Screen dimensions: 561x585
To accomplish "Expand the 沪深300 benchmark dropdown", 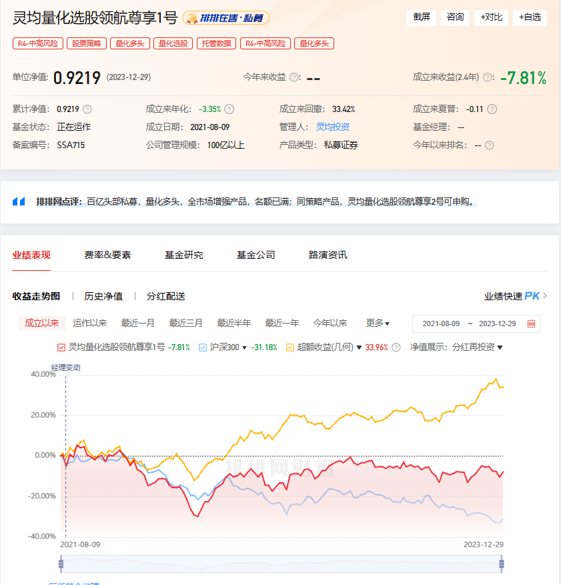I will (245, 348).
